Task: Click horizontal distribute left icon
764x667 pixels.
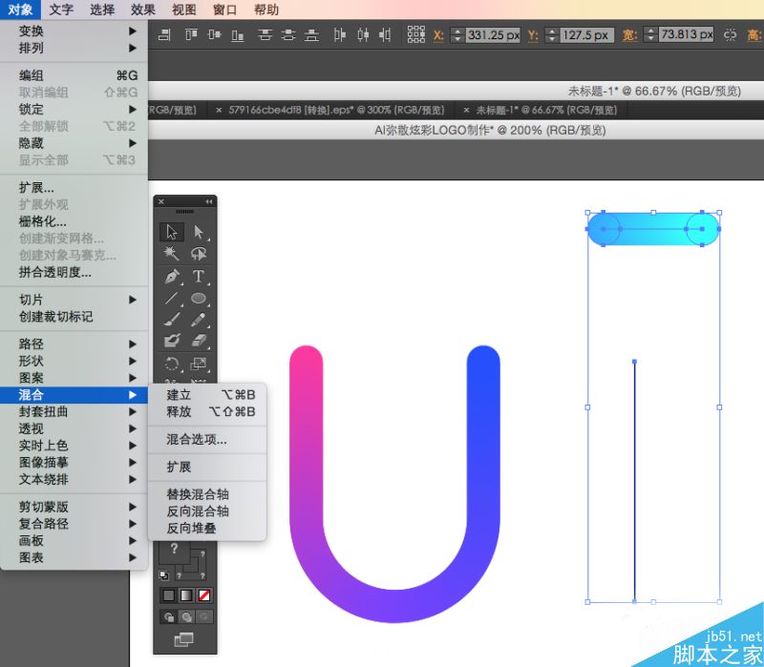Action: (x=340, y=34)
